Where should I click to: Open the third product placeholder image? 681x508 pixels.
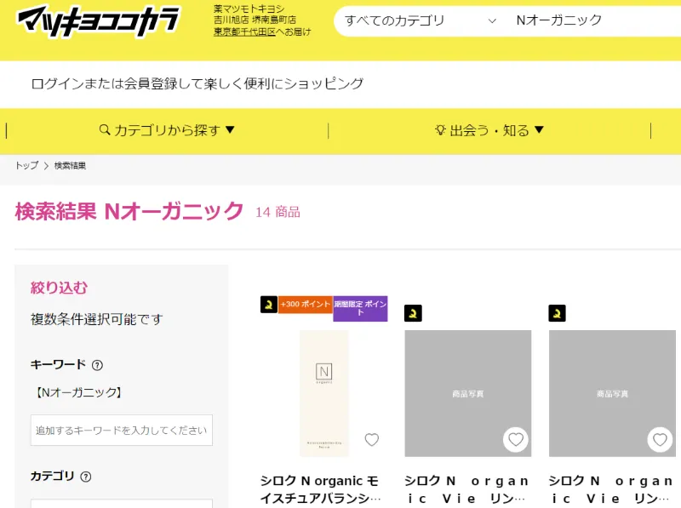click(612, 393)
